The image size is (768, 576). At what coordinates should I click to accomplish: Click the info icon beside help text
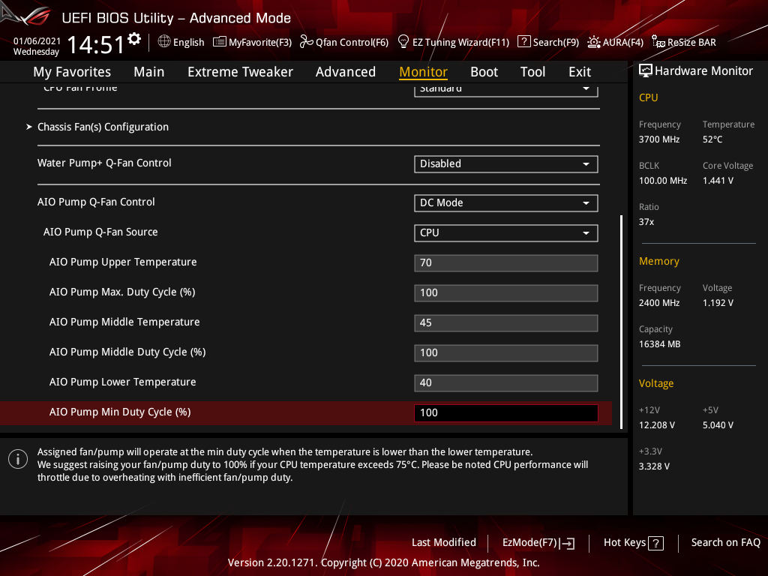(x=18, y=459)
